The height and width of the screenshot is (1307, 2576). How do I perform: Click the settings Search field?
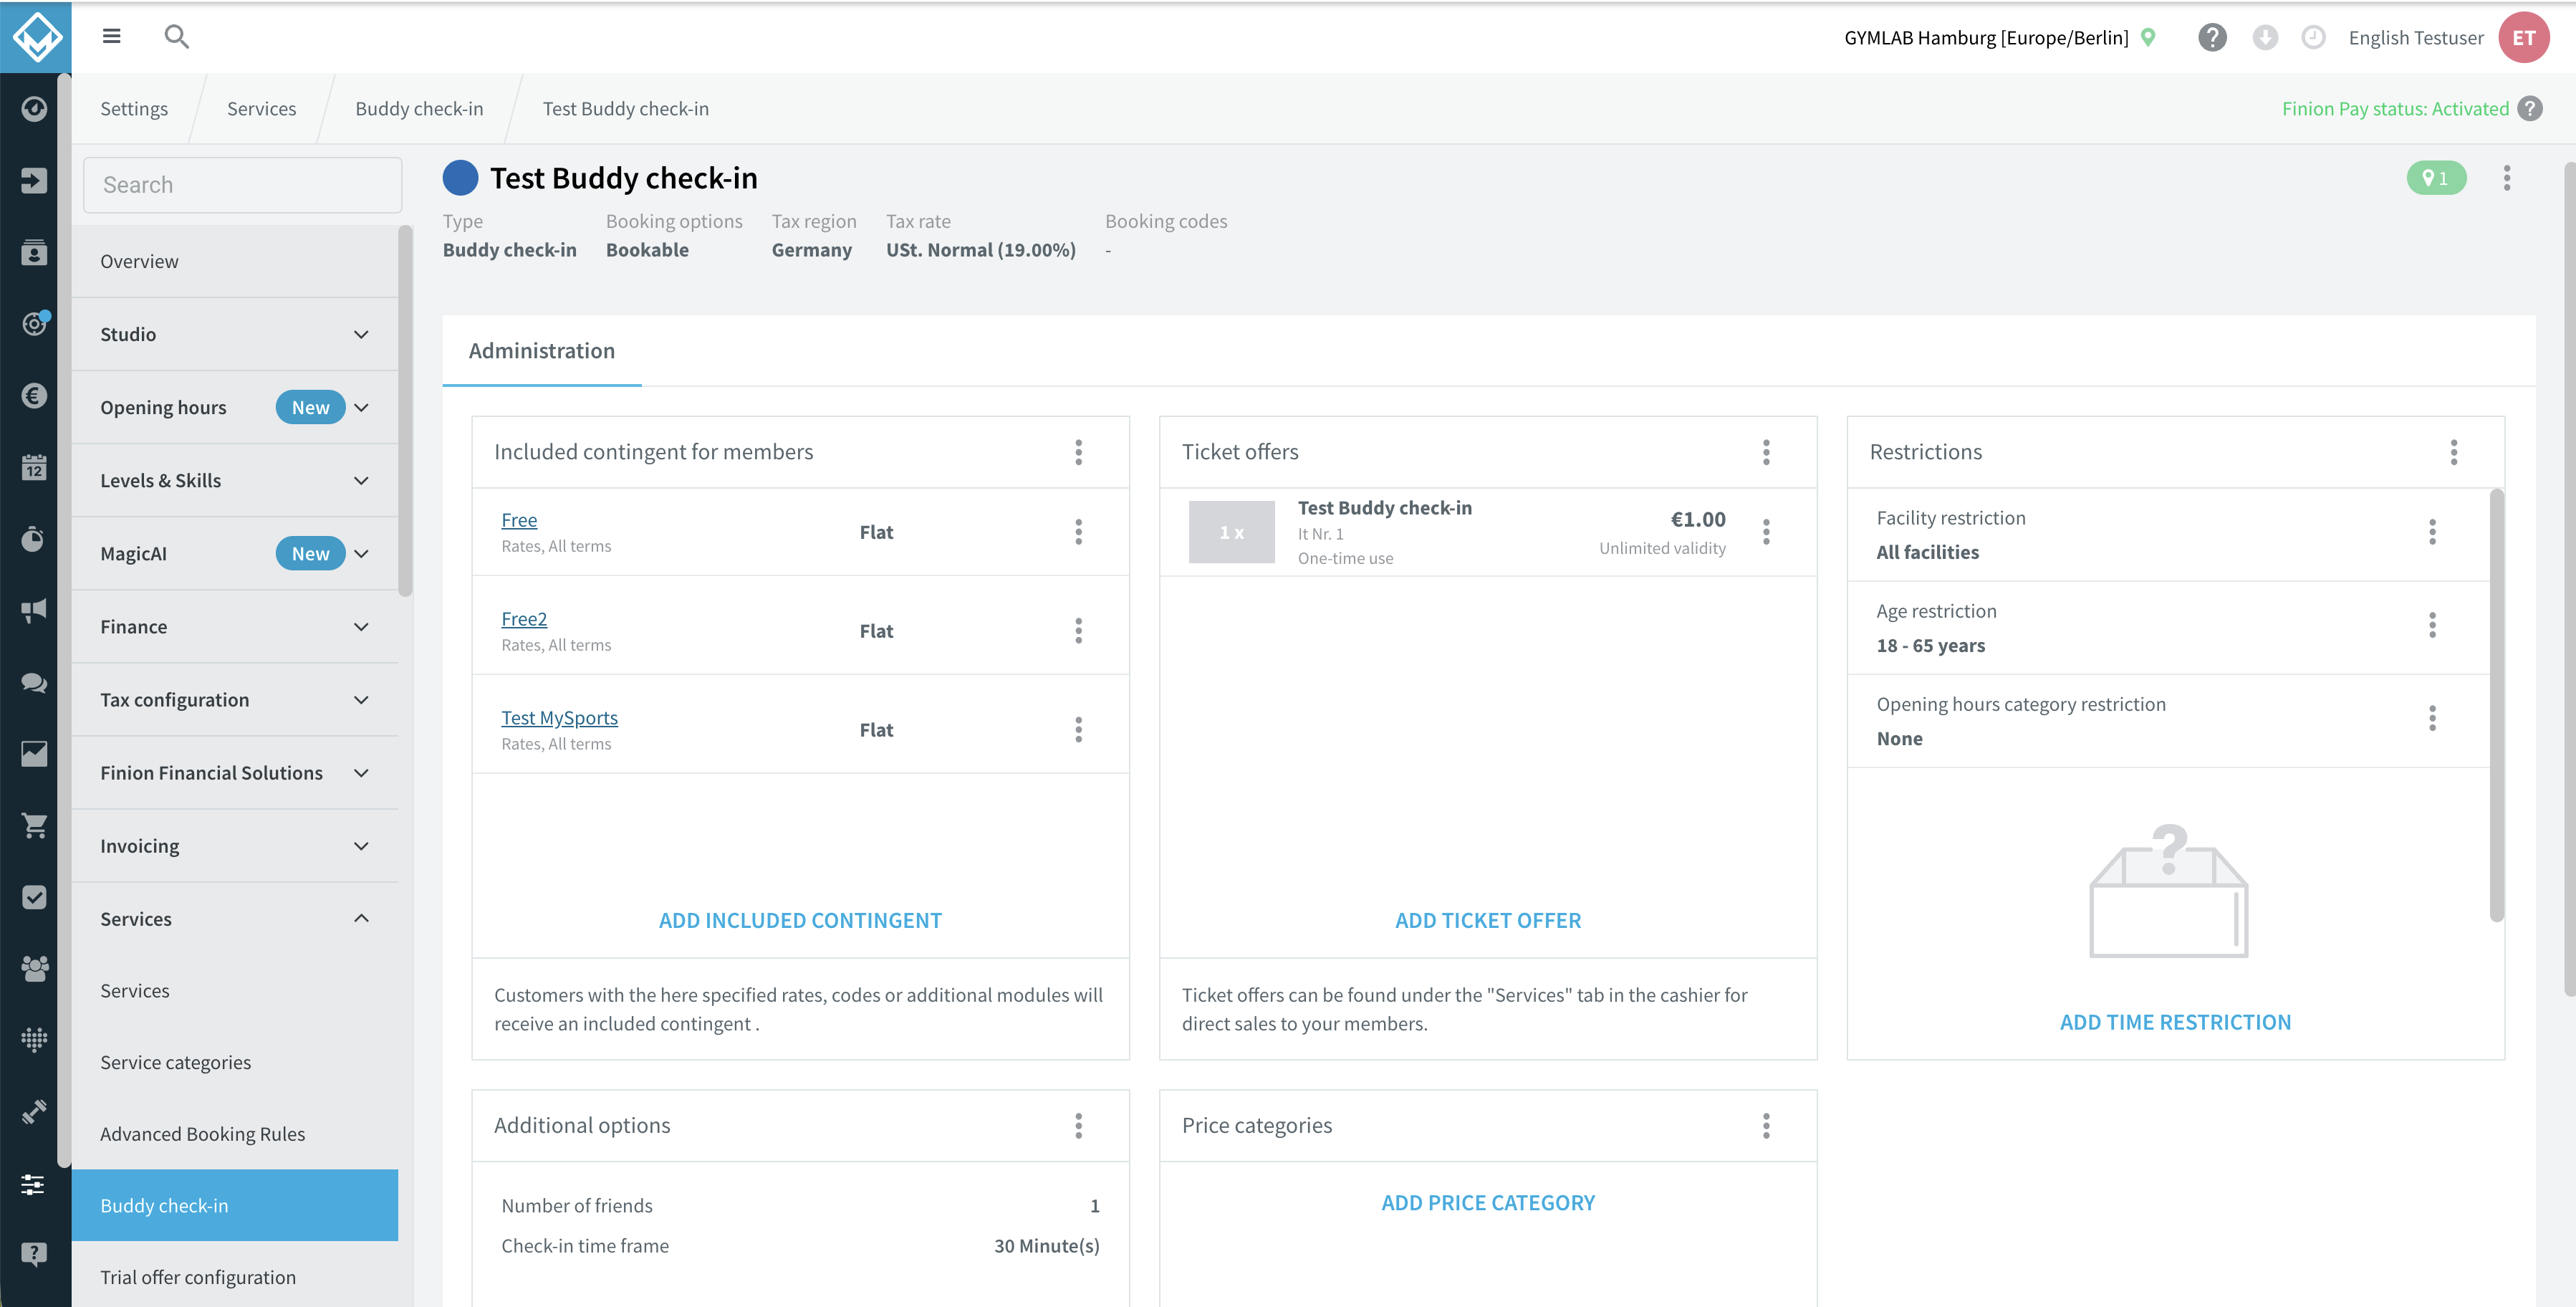(x=242, y=185)
